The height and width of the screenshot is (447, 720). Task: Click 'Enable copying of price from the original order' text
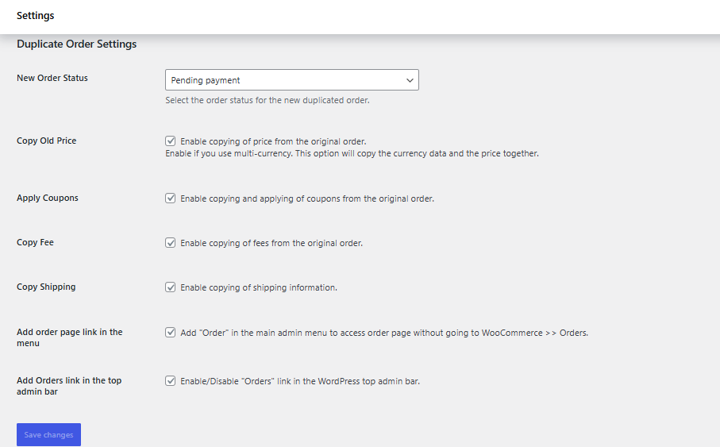pos(273,141)
